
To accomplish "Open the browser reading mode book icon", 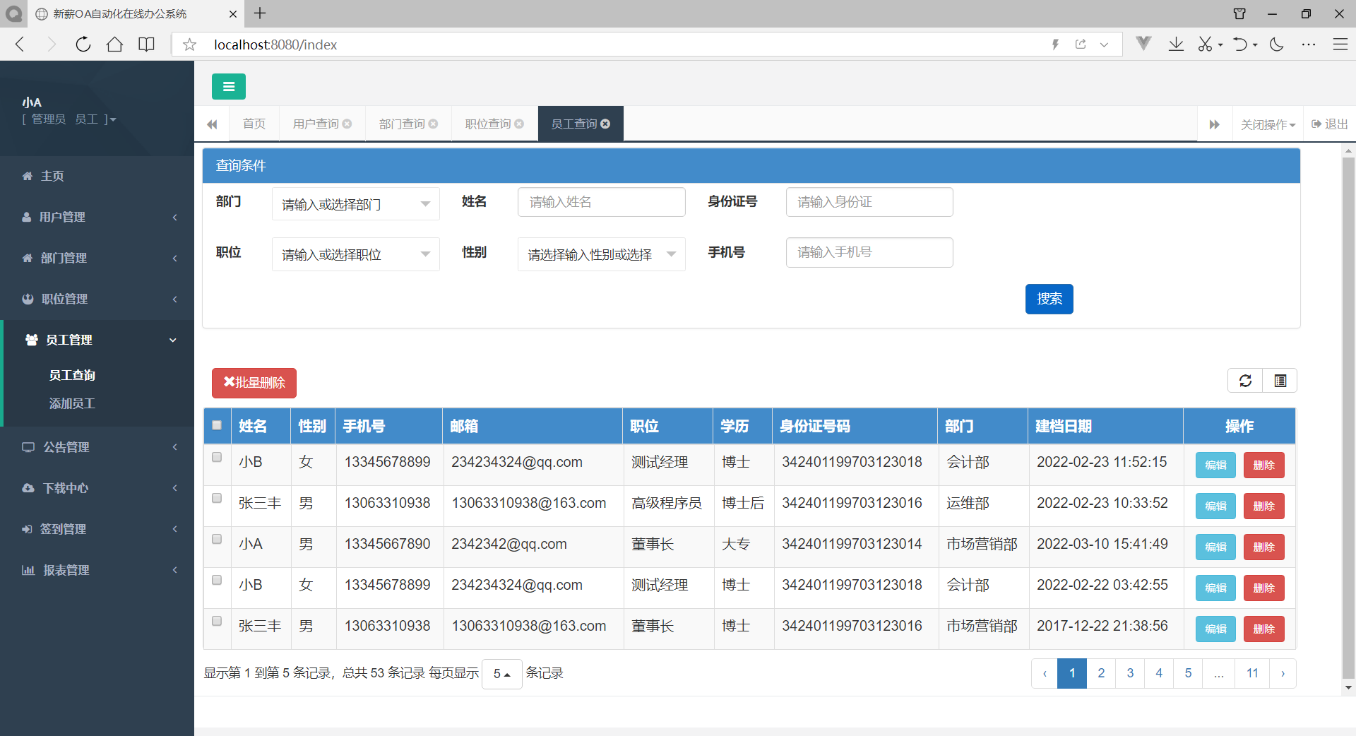I will 146,44.
